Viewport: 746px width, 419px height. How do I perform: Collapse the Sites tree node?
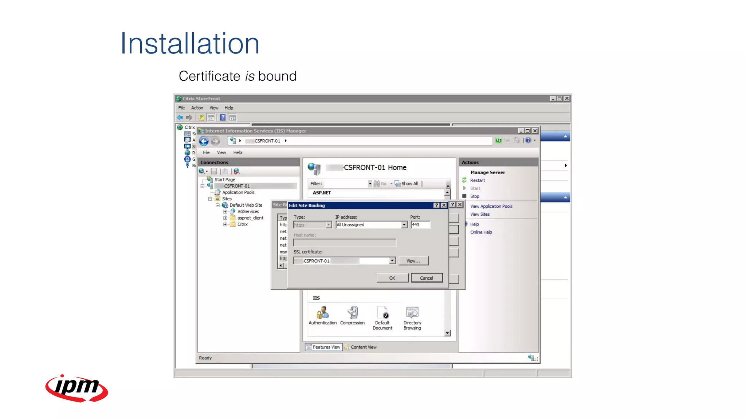coord(210,199)
